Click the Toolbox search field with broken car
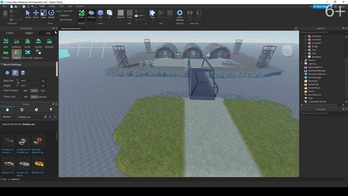Screen dimensions: 348x196 pos(30,117)
